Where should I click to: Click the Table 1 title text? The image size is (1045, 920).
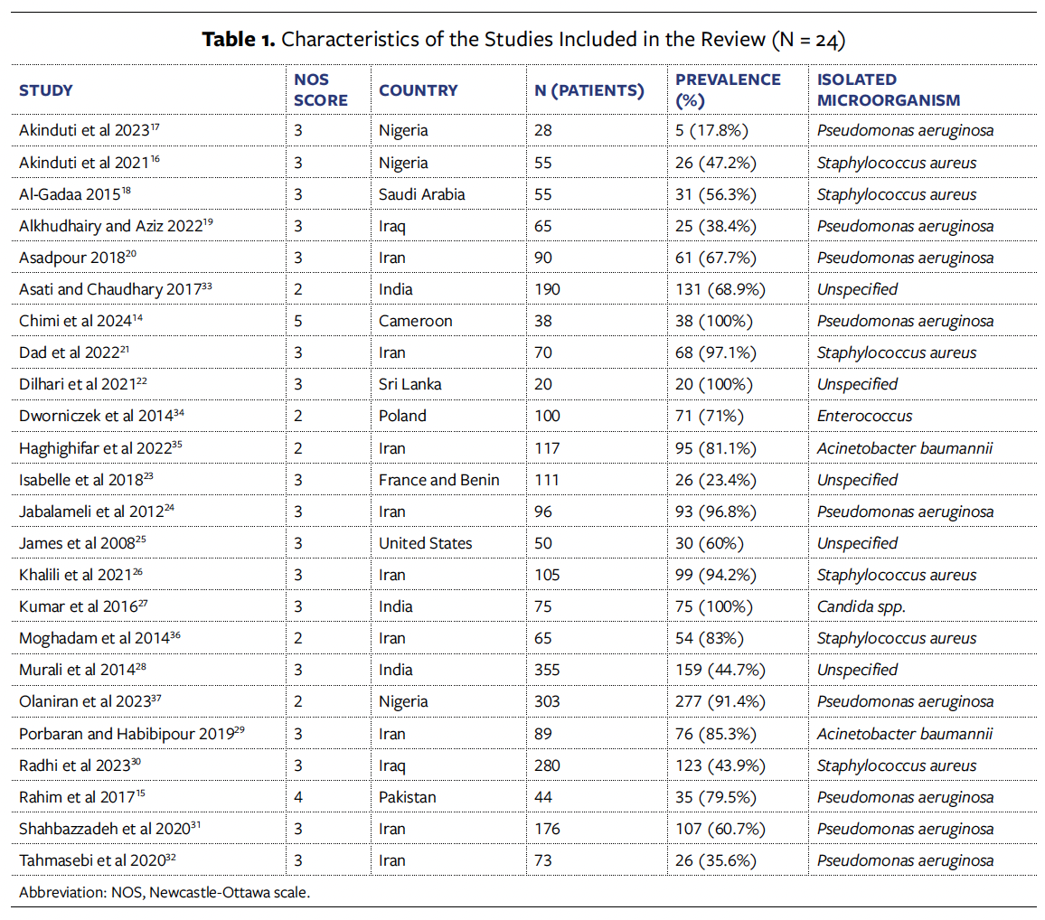[522, 40]
